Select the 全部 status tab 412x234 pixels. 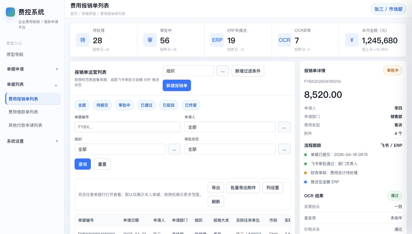[82, 105]
